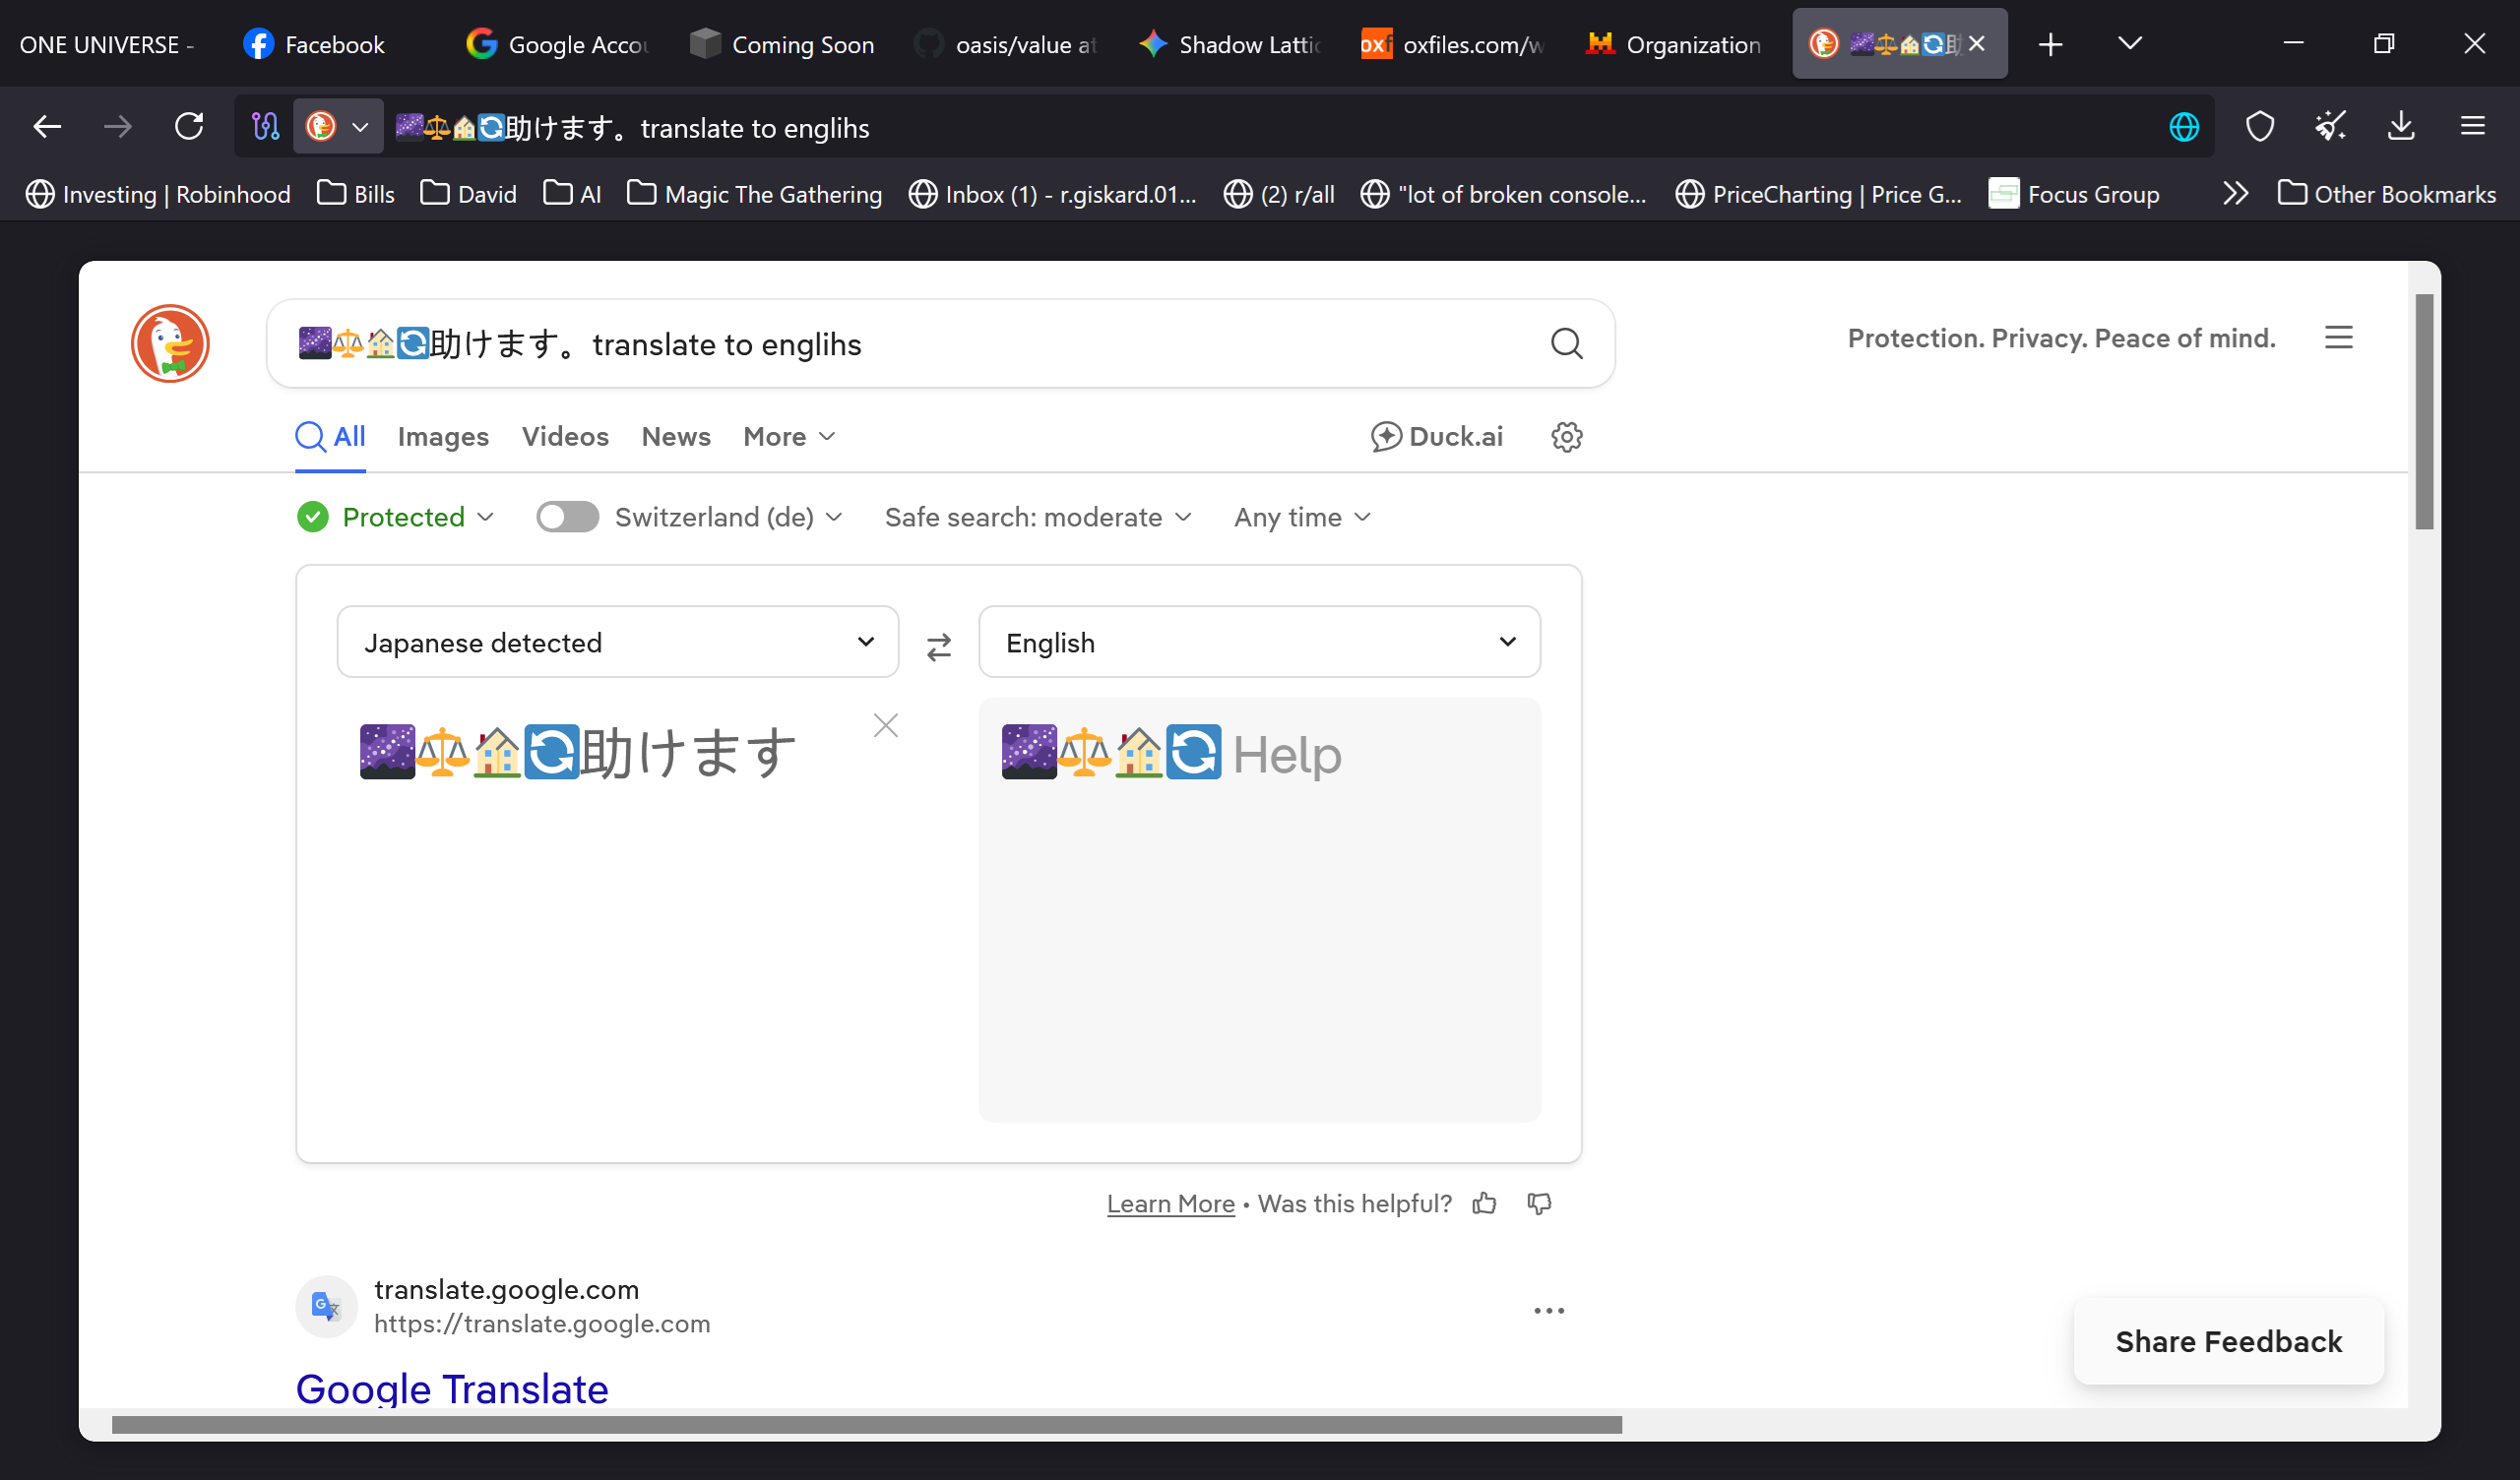The height and width of the screenshot is (1480, 2520).
Task: Click the DuckDuckGo duck logo
Action: (x=170, y=343)
